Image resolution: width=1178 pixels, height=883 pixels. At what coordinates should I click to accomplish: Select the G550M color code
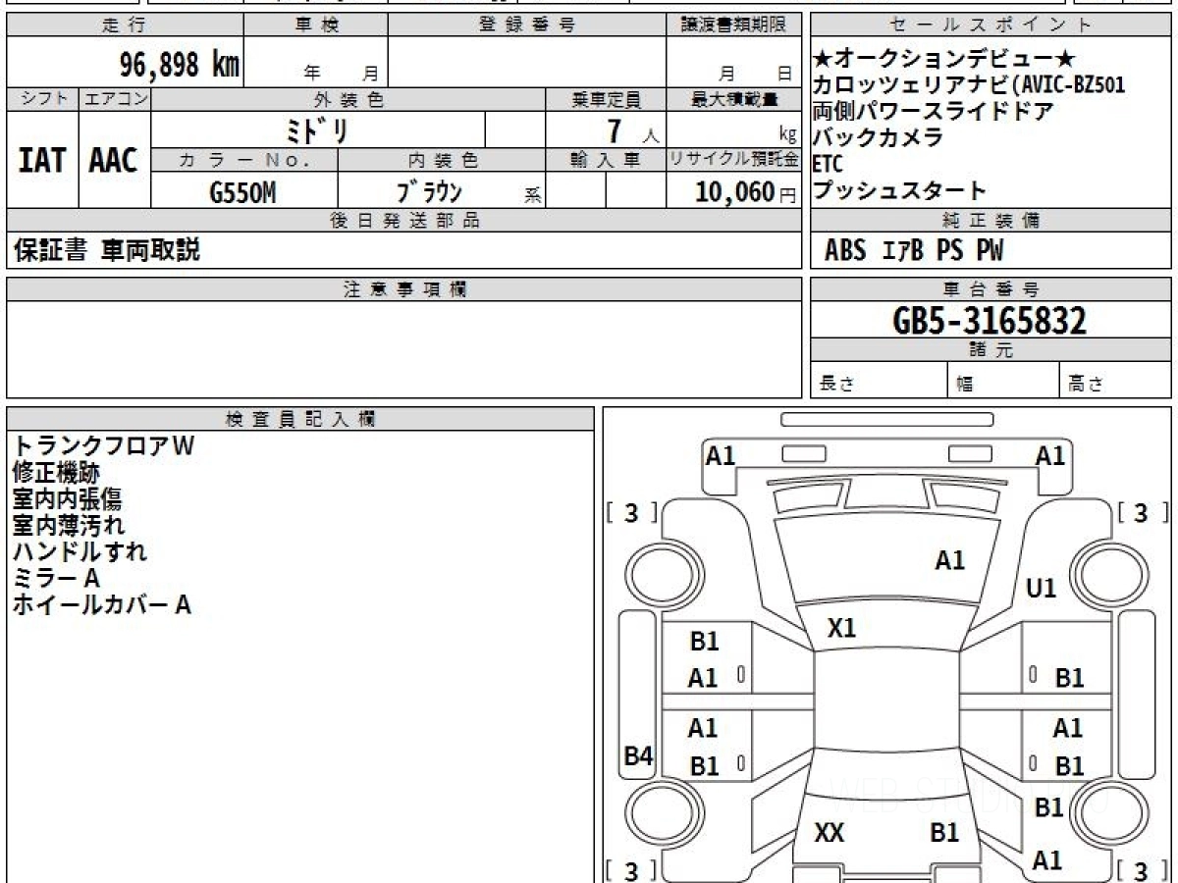(242, 192)
